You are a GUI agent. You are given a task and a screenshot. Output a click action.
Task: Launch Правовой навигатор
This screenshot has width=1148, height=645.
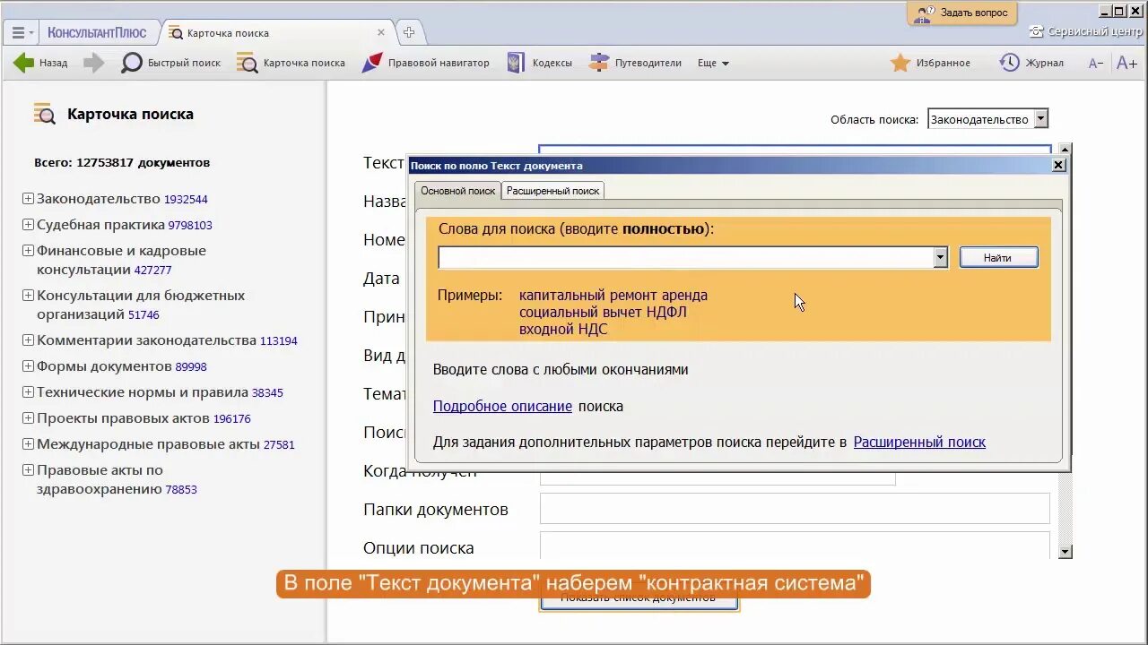(425, 63)
